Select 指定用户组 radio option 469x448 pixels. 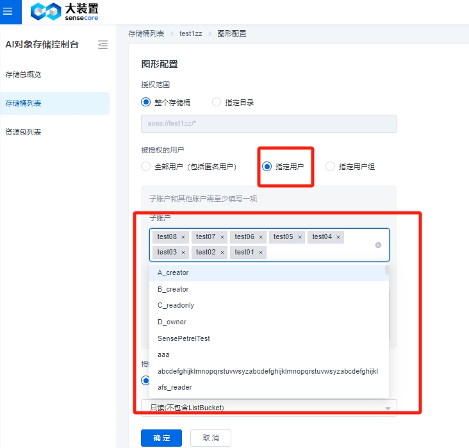point(331,167)
